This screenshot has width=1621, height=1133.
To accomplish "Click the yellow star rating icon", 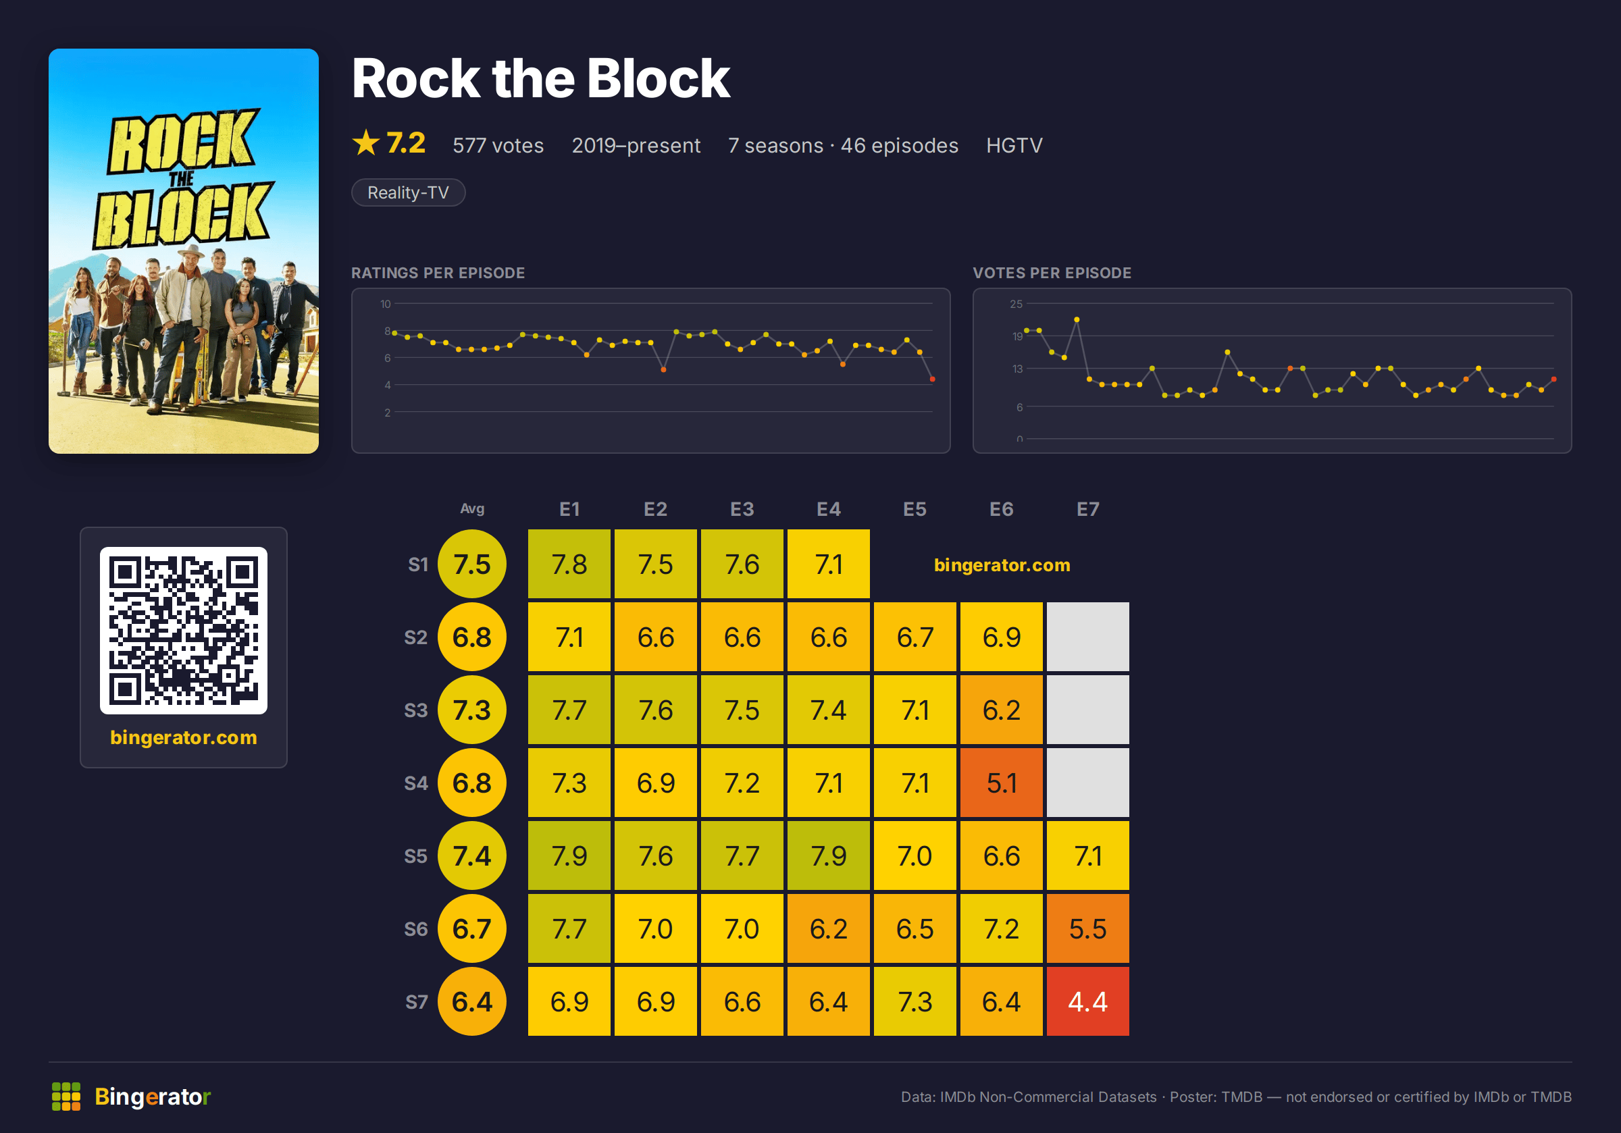I will (365, 143).
